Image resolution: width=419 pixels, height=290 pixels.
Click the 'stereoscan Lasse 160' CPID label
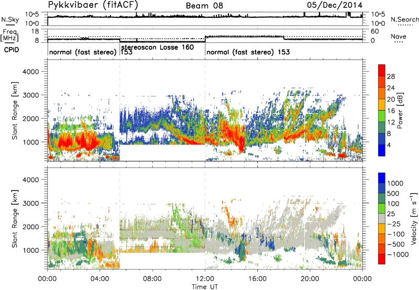[158, 47]
